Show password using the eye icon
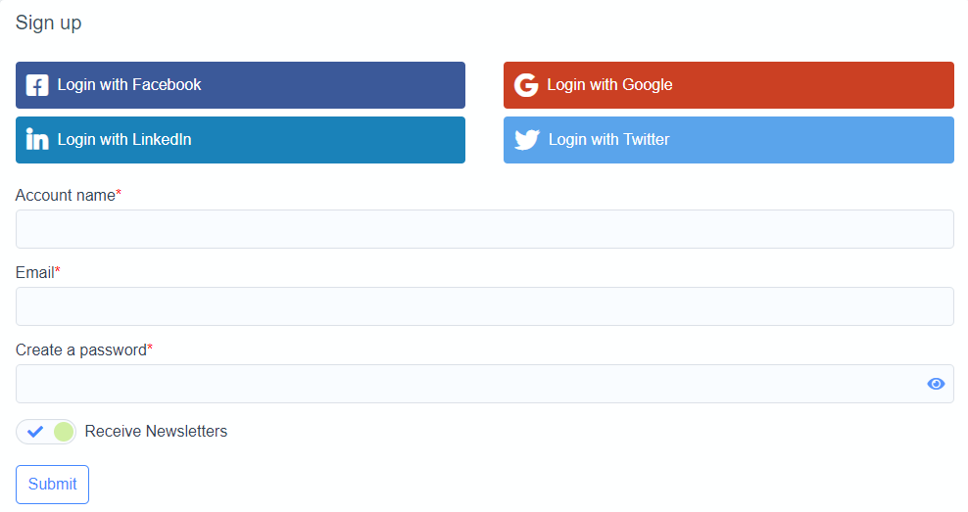Screen dimensions: 968x512 pyautogui.click(x=936, y=384)
